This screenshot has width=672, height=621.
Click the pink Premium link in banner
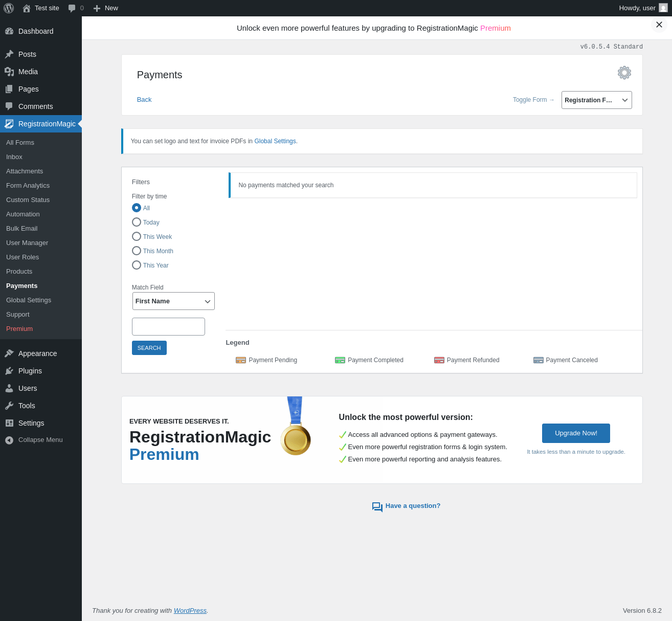(496, 28)
